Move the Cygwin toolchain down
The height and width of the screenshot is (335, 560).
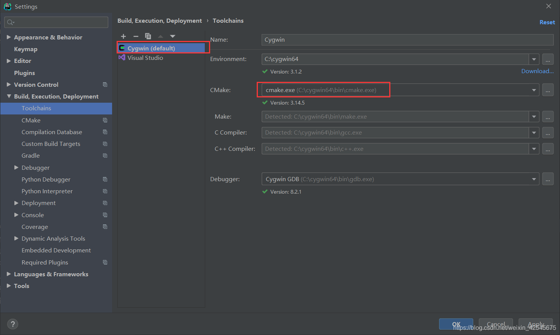point(172,36)
